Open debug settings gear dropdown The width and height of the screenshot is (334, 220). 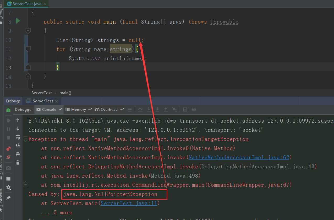tap(8, 188)
